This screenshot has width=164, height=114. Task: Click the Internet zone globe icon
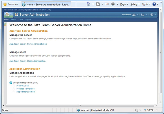(78, 110)
